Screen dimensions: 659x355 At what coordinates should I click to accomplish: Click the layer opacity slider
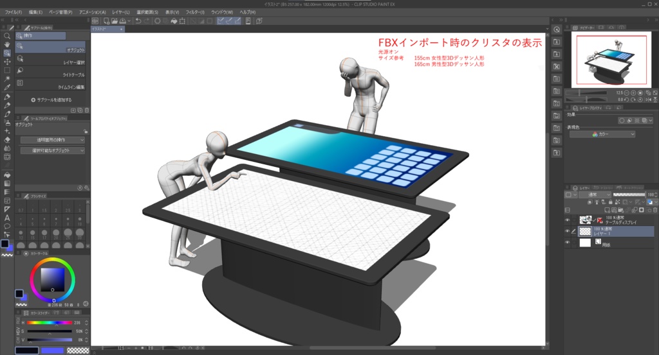pos(629,195)
